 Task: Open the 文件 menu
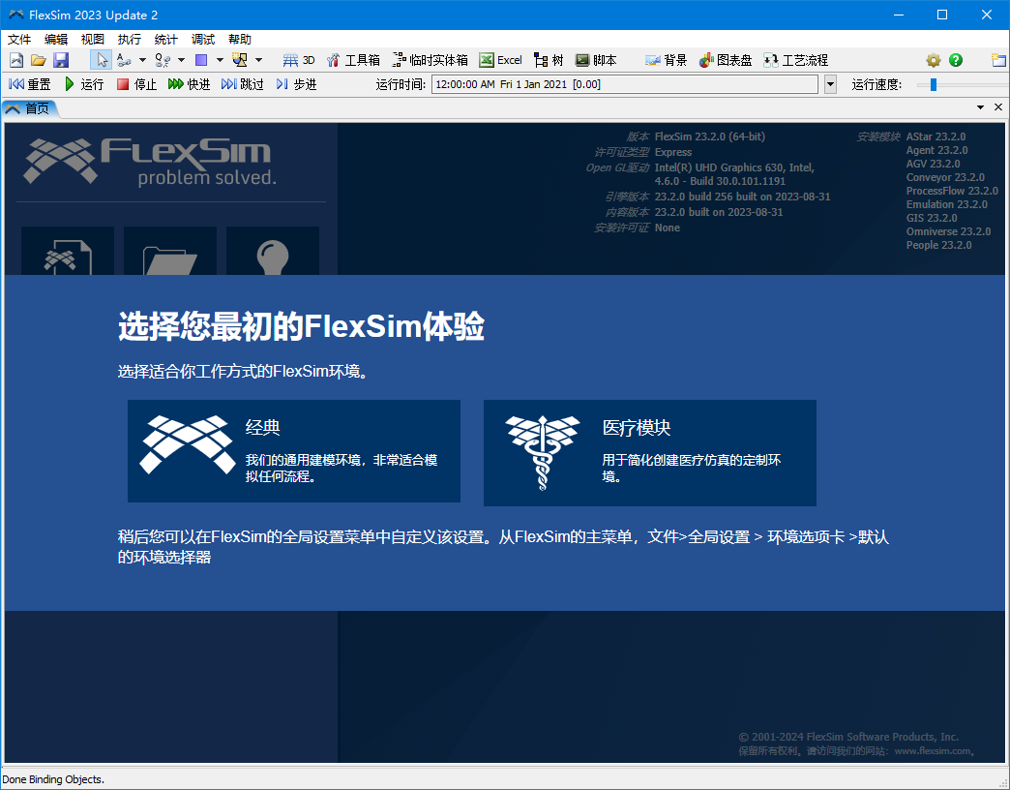pyautogui.click(x=19, y=40)
